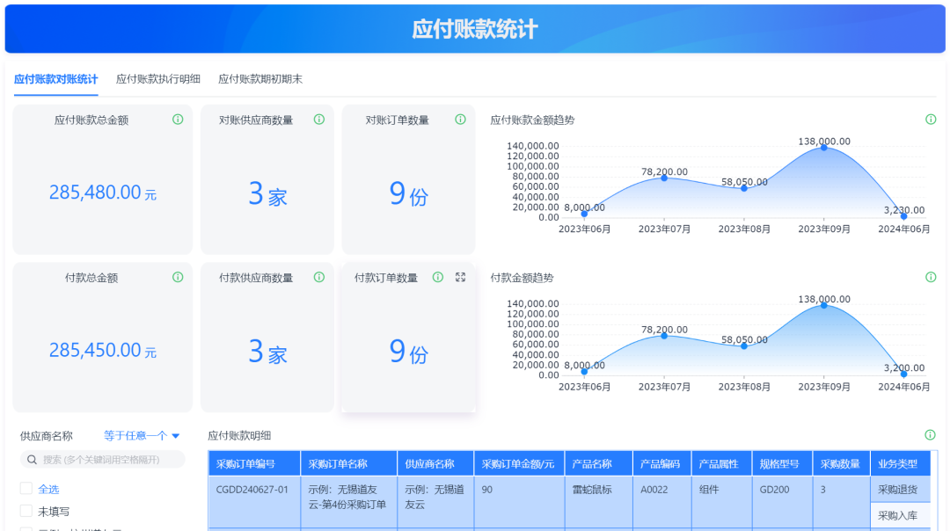The height and width of the screenshot is (531, 950).
Task: Expand 付款订单数量 card to fullscreen
Action: tap(460, 278)
